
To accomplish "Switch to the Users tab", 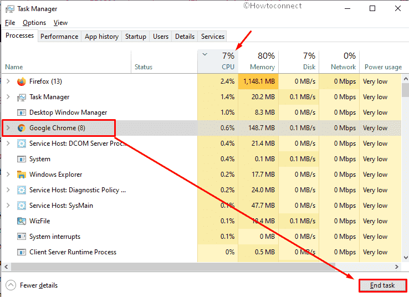I will coord(161,37).
